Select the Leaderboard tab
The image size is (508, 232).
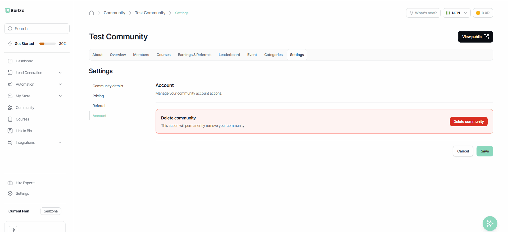point(229,55)
